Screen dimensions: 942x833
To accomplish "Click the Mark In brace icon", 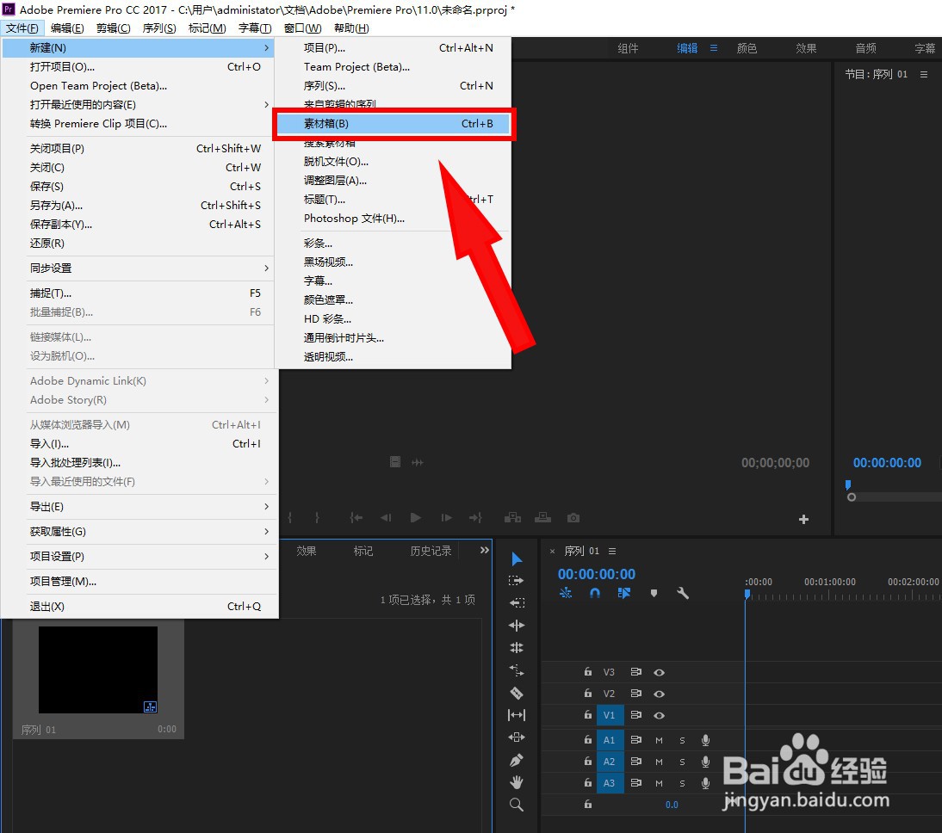I will tap(290, 518).
